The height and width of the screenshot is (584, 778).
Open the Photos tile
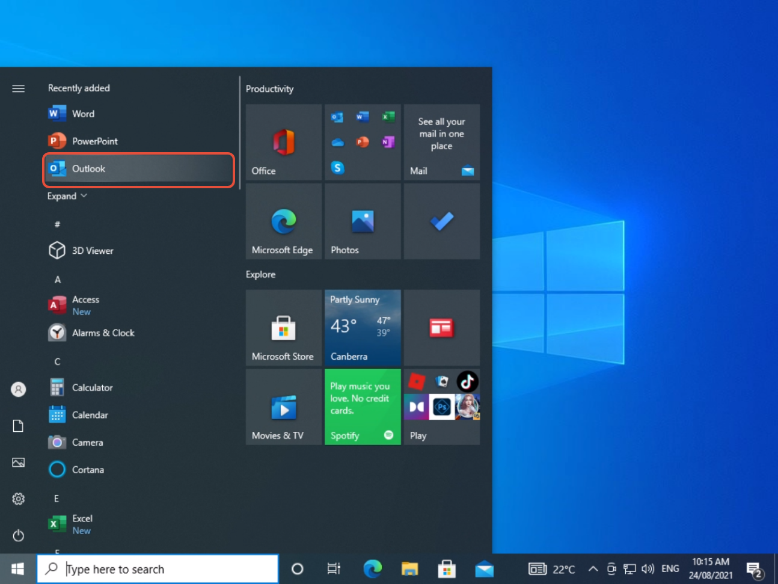pyautogui.click(x=363, y=221)
